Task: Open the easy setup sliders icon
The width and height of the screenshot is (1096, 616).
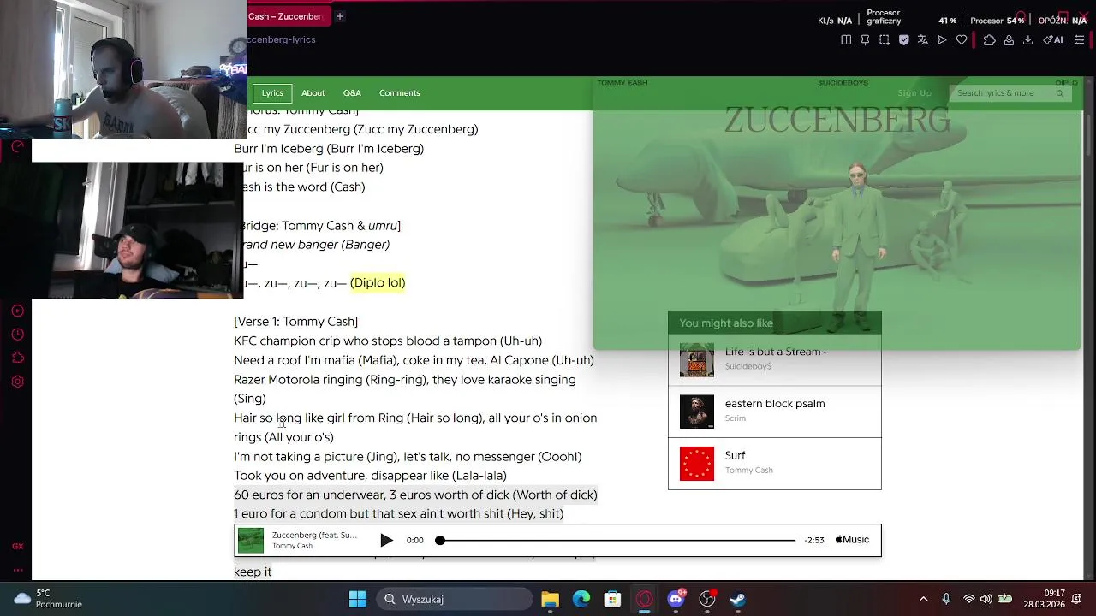Action: (x=1079, y=39)
